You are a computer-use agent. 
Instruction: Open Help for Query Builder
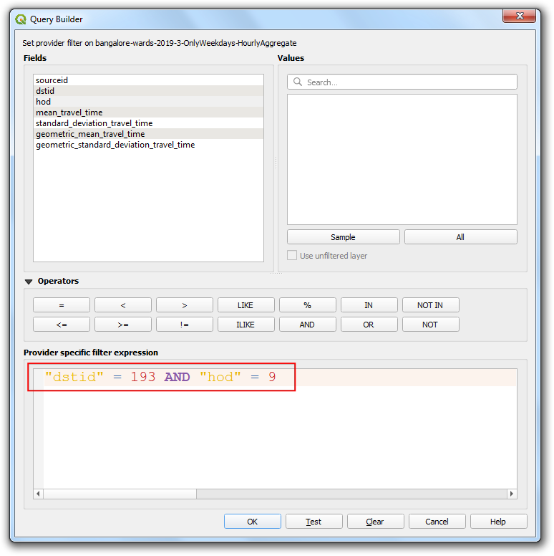pos(498,522)
